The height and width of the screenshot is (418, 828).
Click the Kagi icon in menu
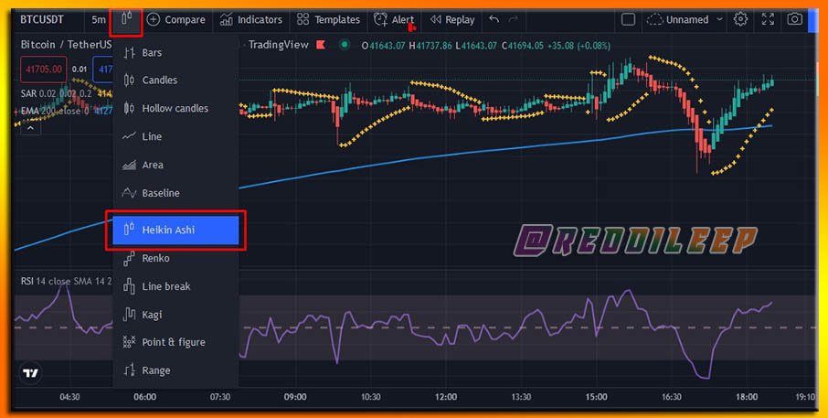pyautogui.click(x=129, y=315)
